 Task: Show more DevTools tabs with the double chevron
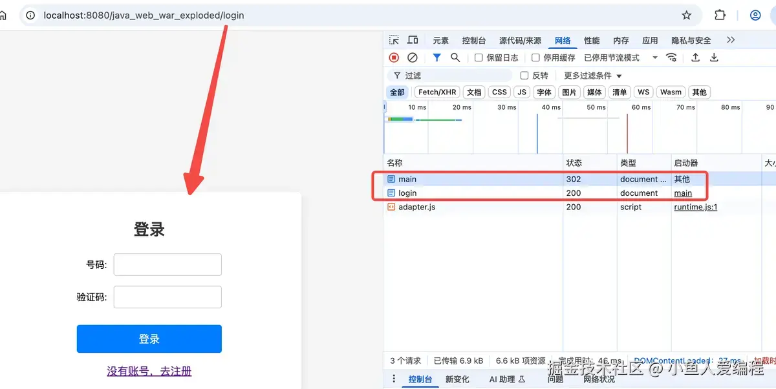(731, 40)
